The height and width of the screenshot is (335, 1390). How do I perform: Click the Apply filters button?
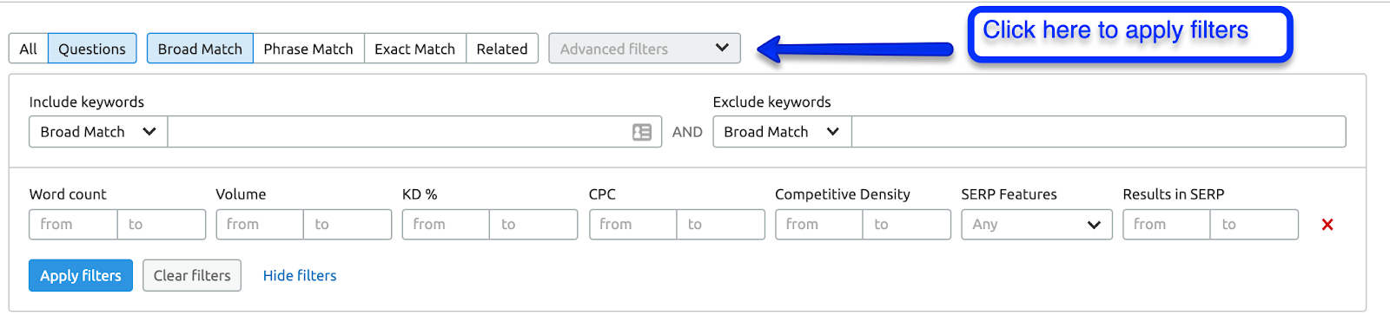(81, 276)
